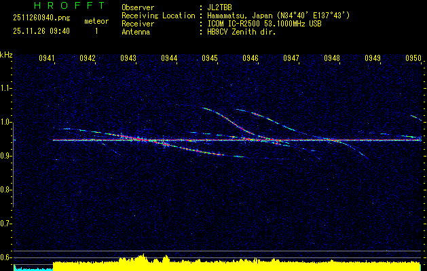427x271 pixels.
Task: Select the 1.1 frequency axis label
Action: point(7,88)
